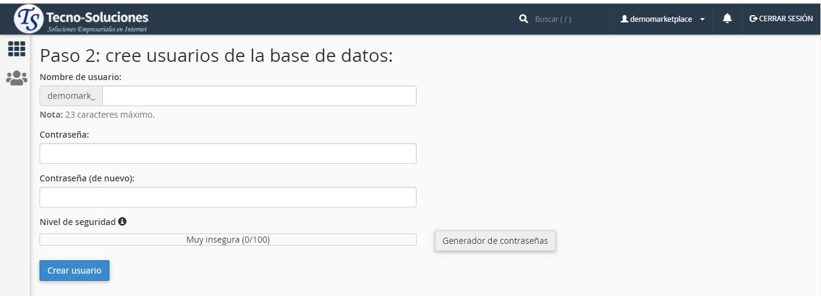The image size is (821, 296).
Task: Open the Generador de contraseñas
Action: tap(494, 241)
